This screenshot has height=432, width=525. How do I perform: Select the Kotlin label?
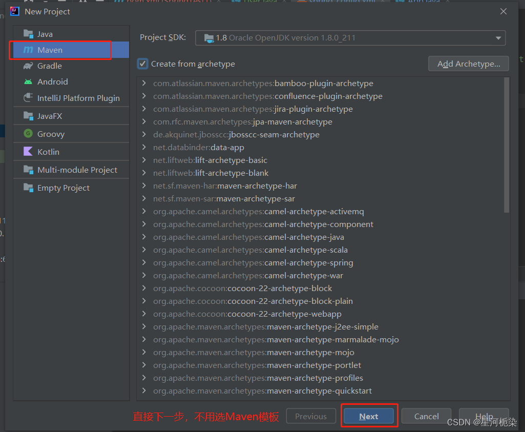[48, 152]
